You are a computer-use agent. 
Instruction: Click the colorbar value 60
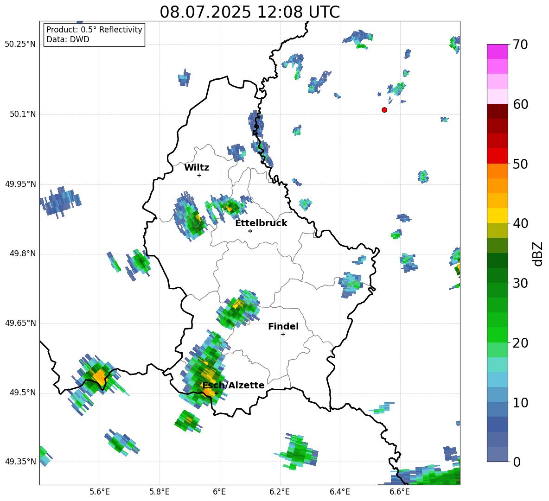click(520, 104)
